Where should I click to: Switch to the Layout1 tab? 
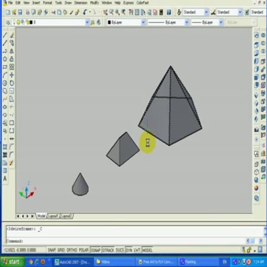pos(53,216)
